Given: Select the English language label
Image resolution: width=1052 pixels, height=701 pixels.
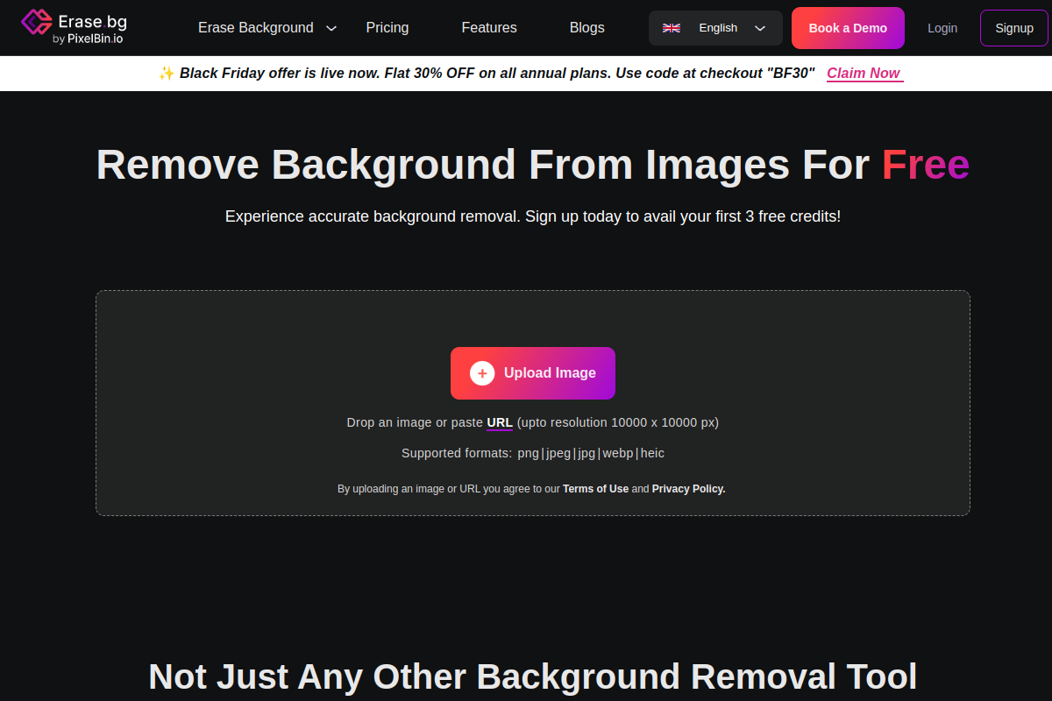Looking at the screenshot, I should tap(718, 28).
